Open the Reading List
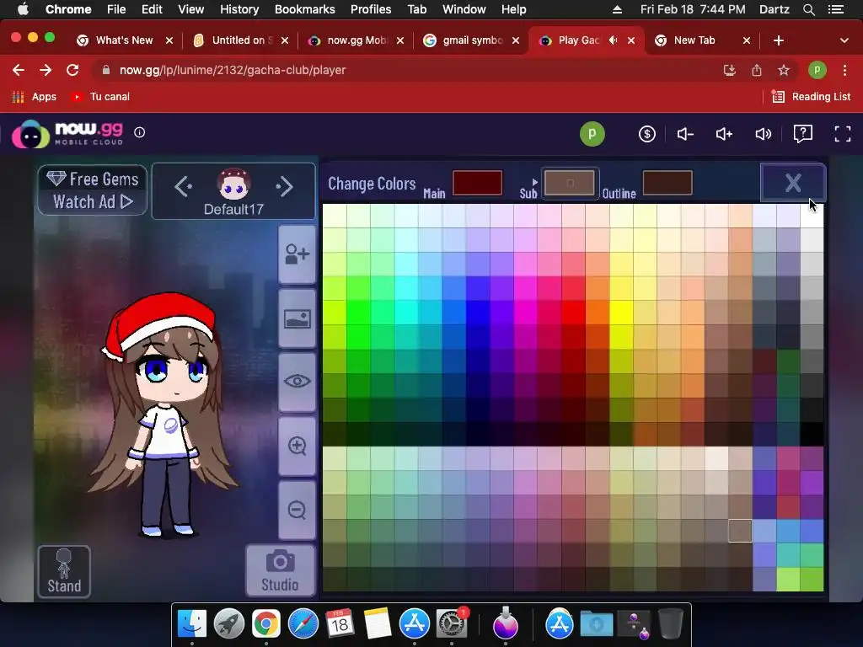863x647 pixels. [x=812, y=97]
